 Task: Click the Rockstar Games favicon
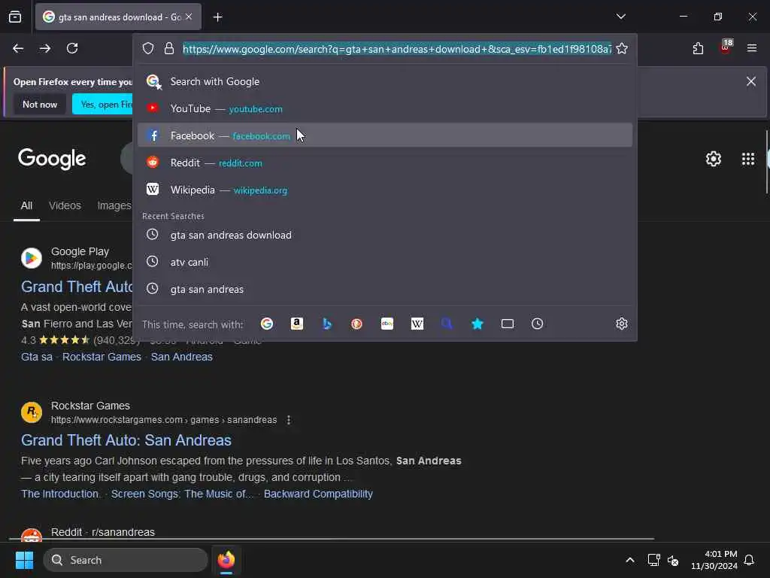pyautogui.click(x=32, y=412)
